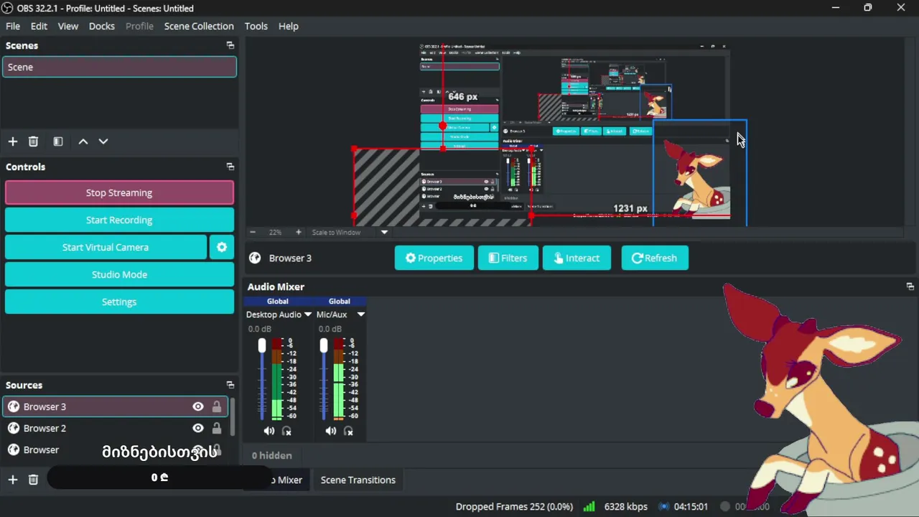919x517 pixels.
Task: Open the Docks menu
Action: 102,26
